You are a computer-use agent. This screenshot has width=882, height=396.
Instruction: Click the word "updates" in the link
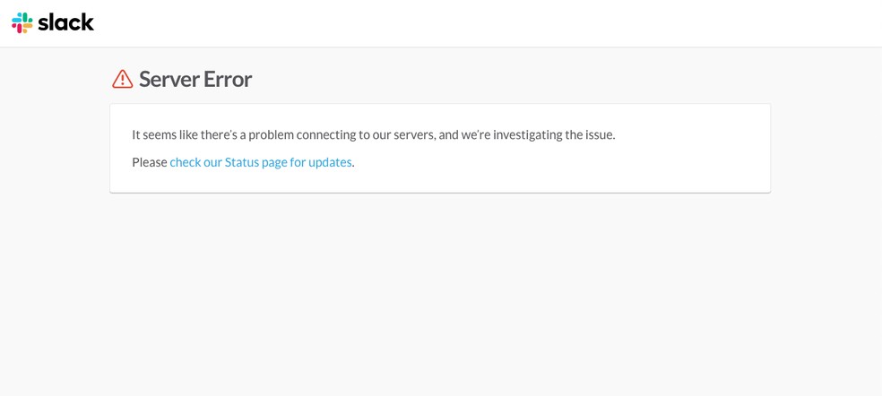(330, 162)
